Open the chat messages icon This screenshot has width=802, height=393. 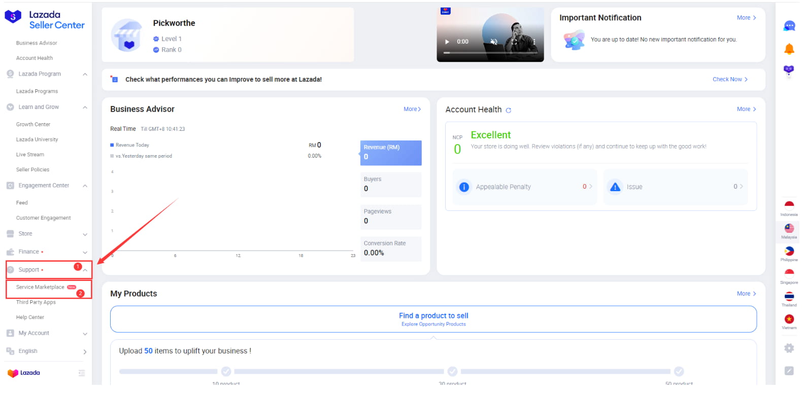click(x=789, y=26)
